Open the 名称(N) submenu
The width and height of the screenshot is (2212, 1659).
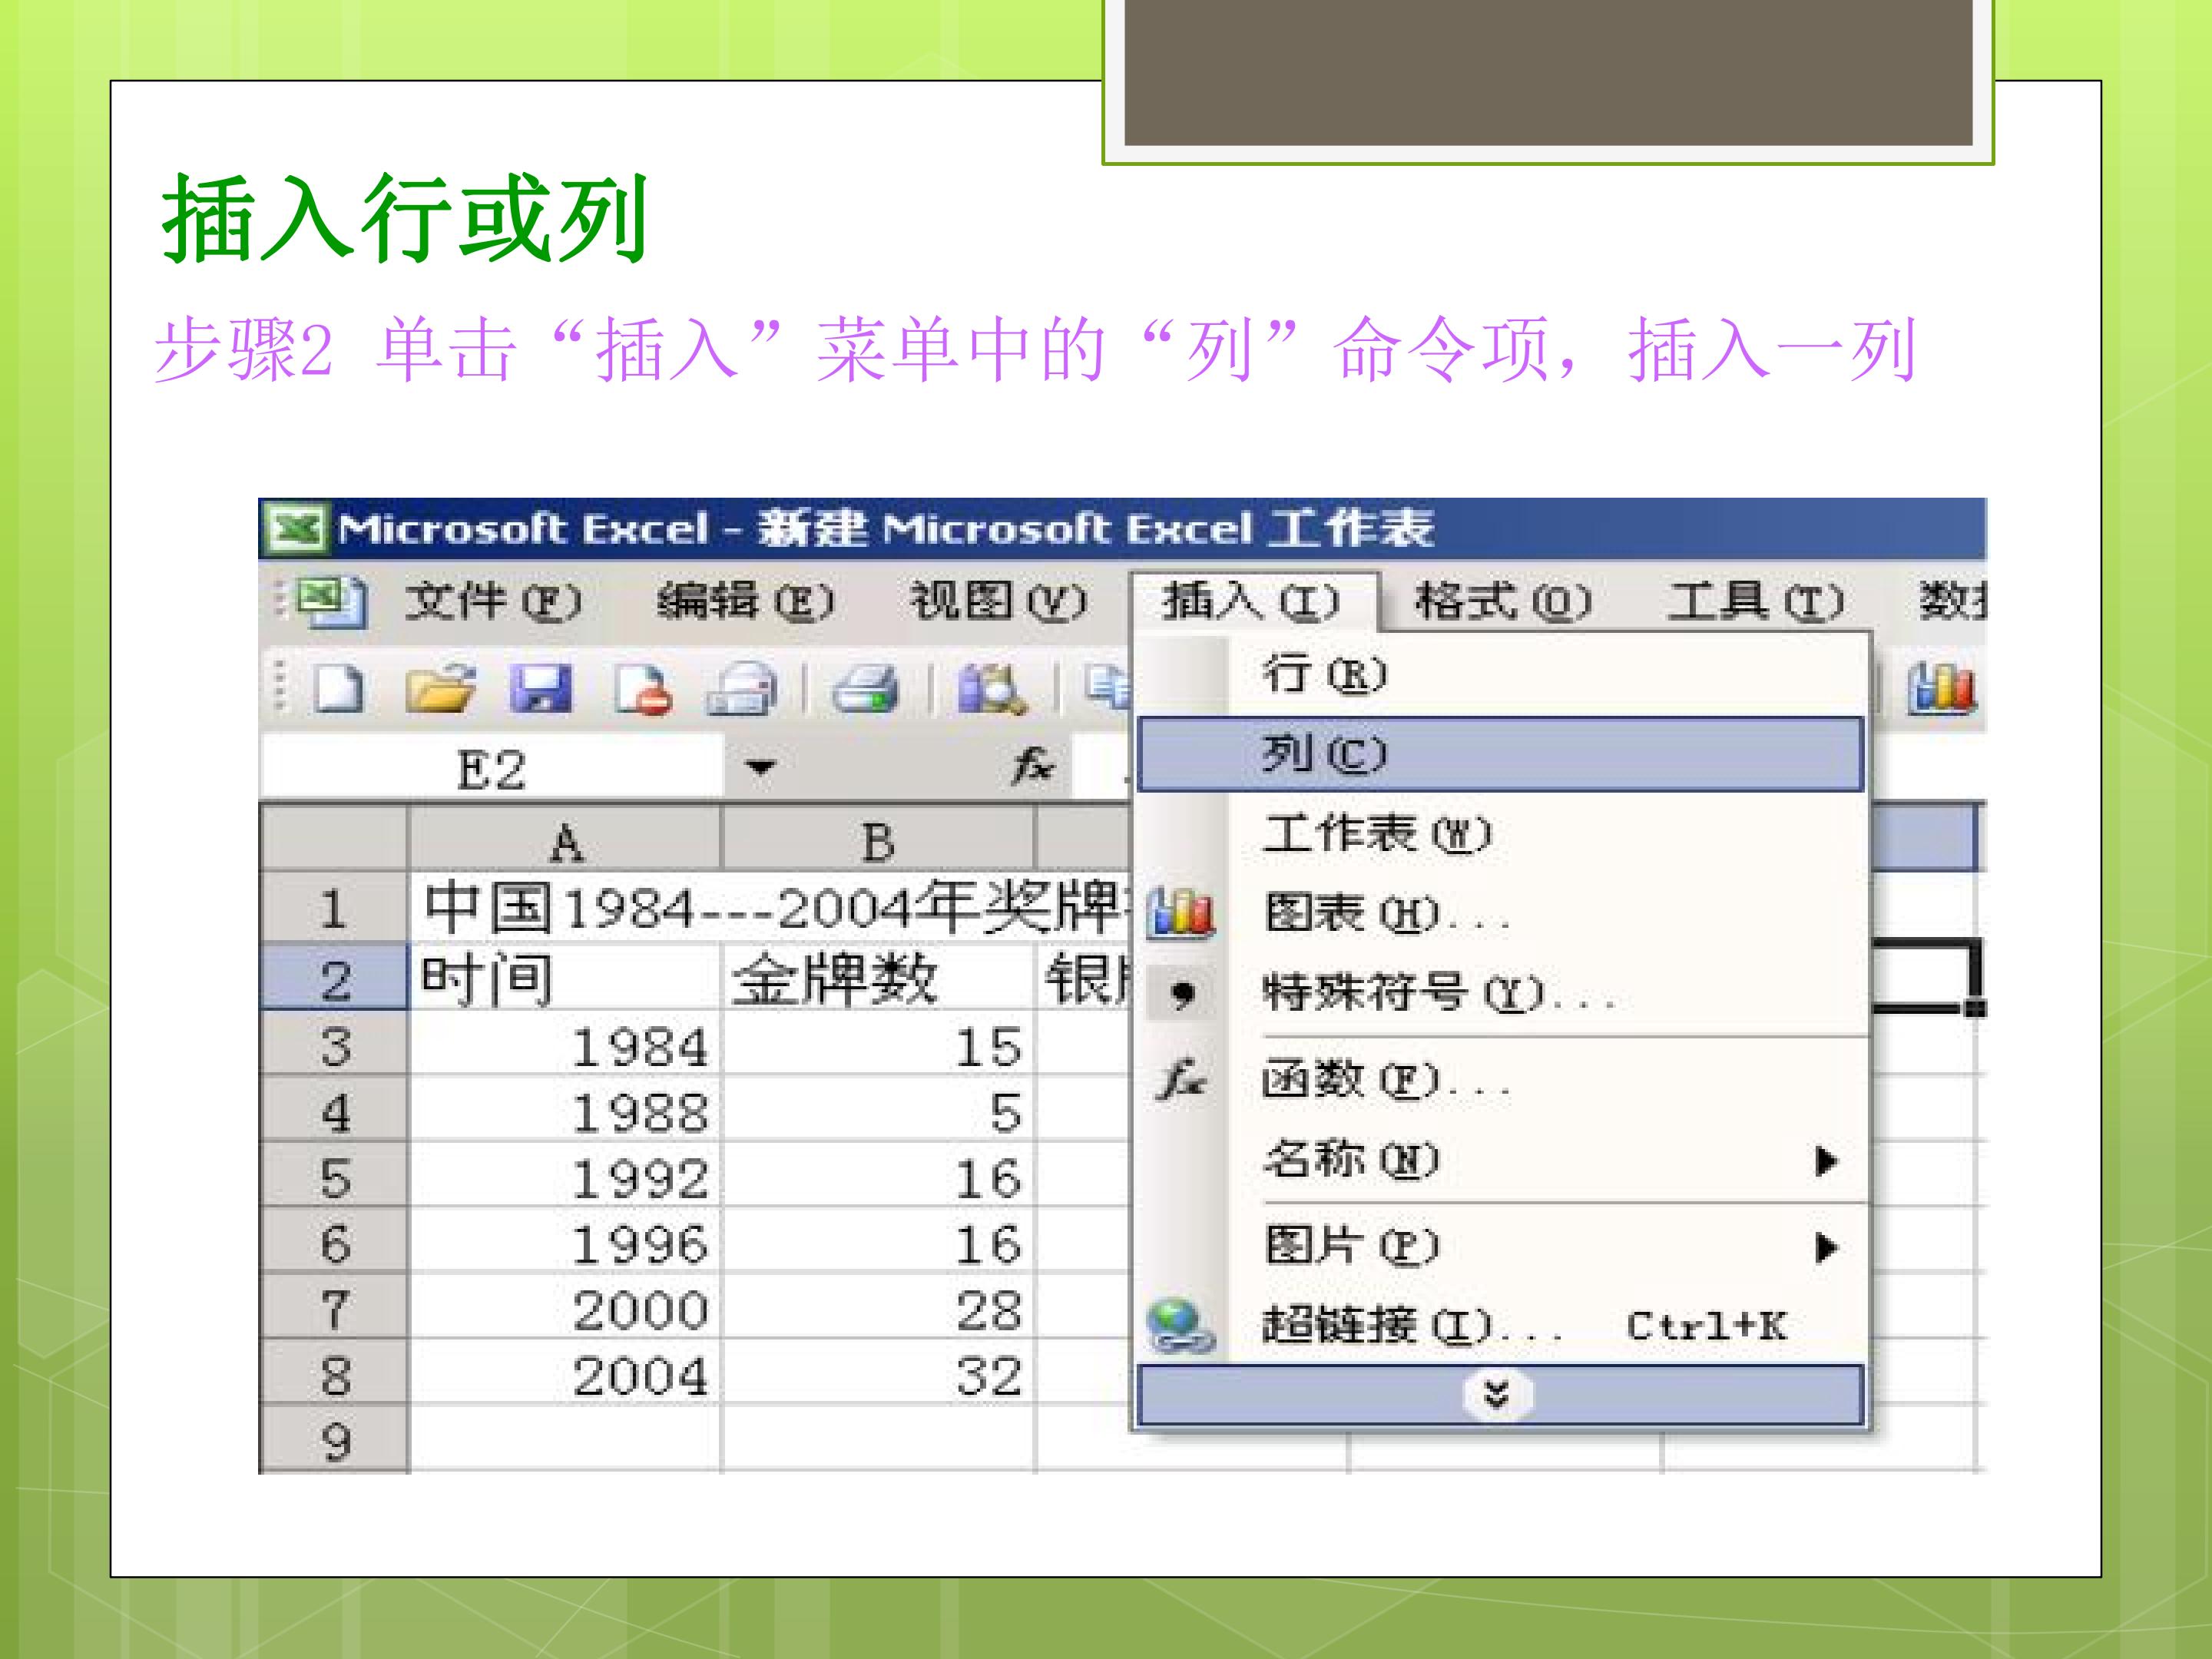(1501, 1160)
